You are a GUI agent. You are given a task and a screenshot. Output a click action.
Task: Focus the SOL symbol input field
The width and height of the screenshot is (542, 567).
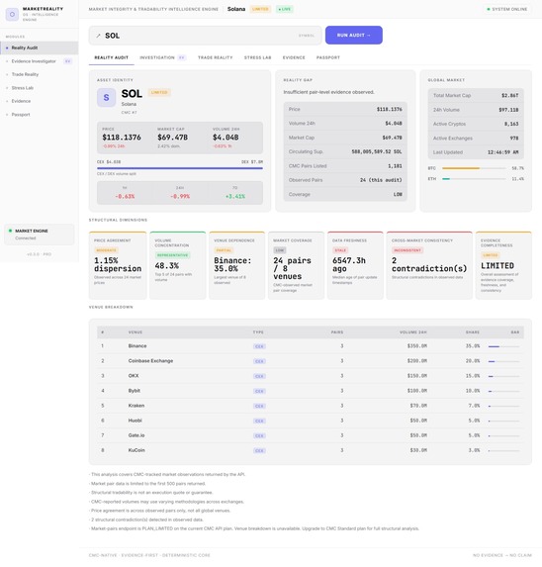click(206, 36)
